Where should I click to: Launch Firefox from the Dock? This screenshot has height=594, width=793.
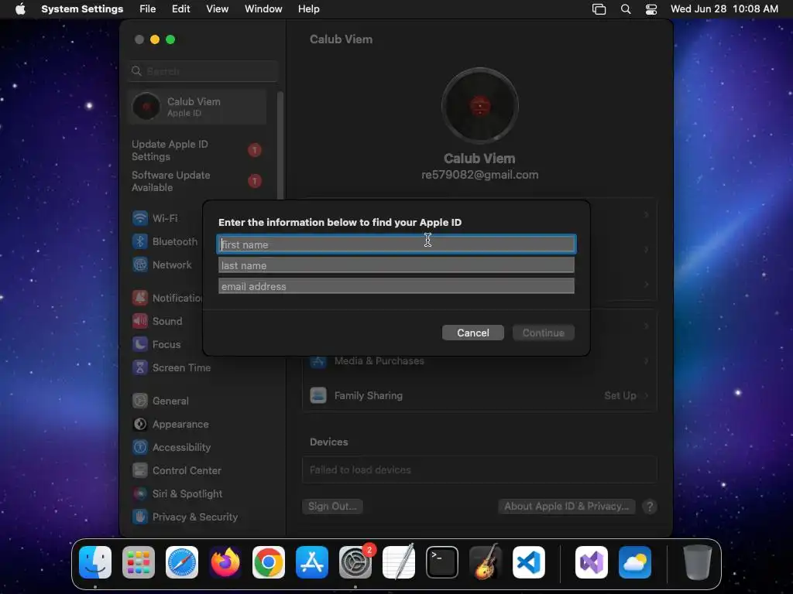(225, 562)
